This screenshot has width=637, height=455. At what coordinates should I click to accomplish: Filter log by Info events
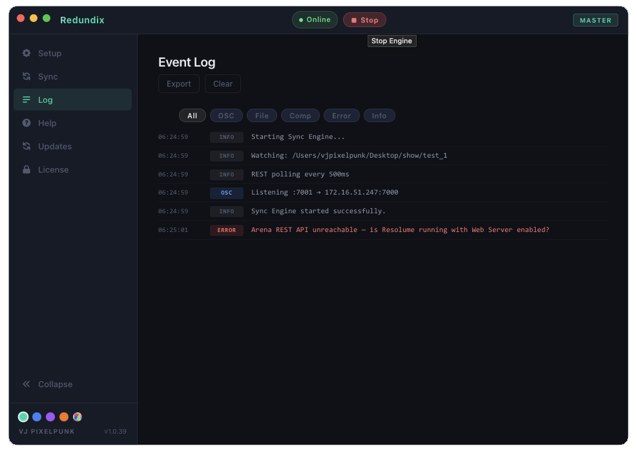pos(379,116)
